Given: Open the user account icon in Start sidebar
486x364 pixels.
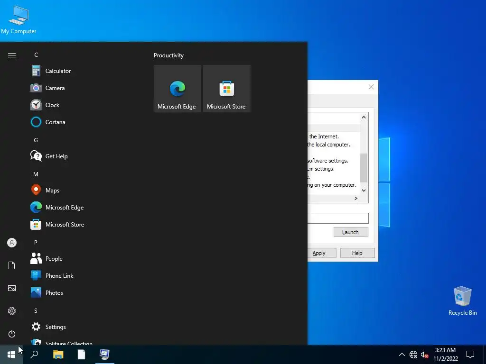Looking at the screenshot, I should click(x=12, y=243).
